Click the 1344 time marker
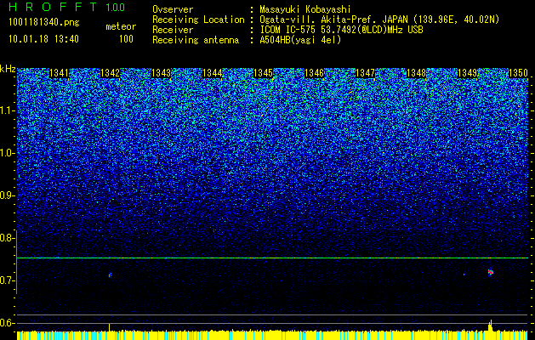 [x=213, y=73]
